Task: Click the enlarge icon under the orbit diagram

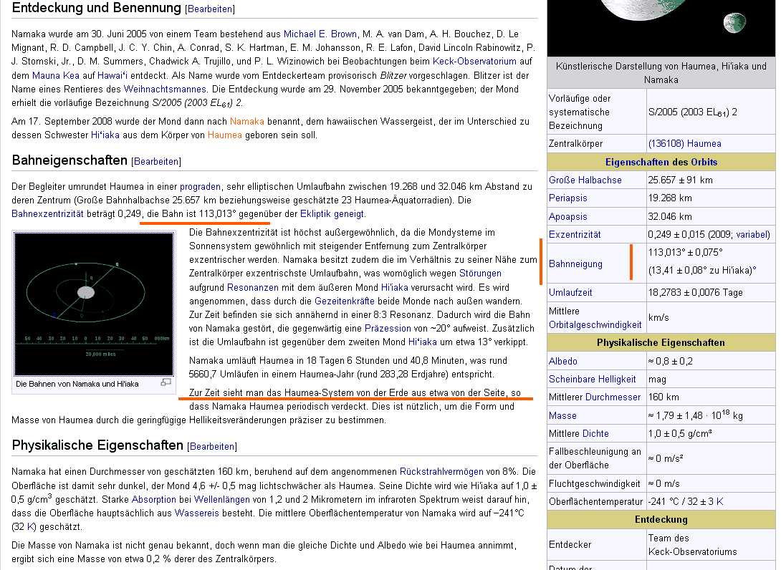Action: coord(166,382)
